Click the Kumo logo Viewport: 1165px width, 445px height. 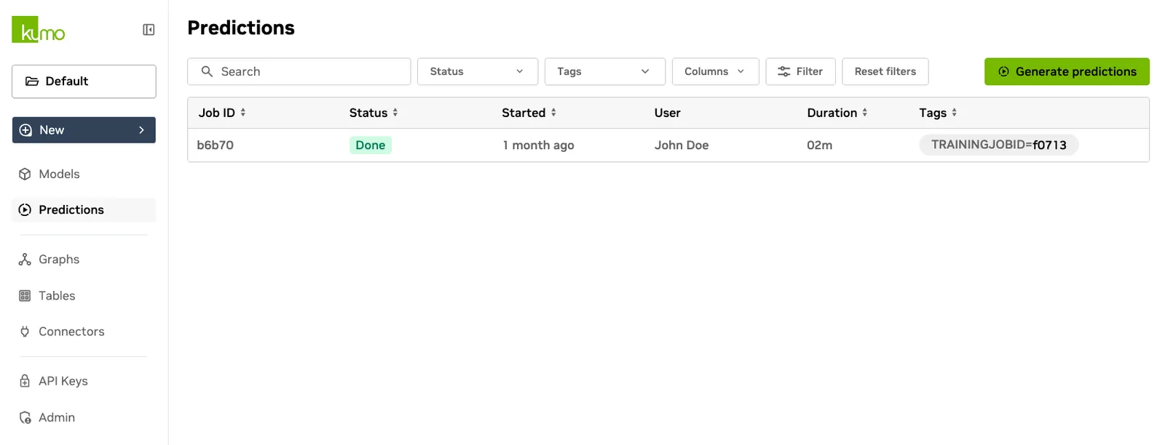[39, 29]
